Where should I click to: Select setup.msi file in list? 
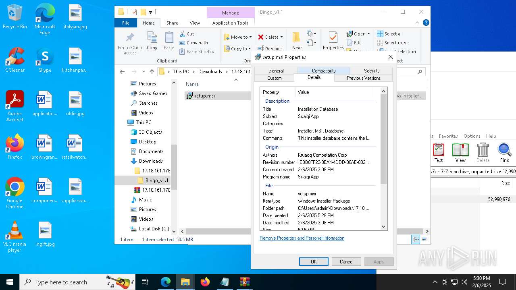pos(204,96)
